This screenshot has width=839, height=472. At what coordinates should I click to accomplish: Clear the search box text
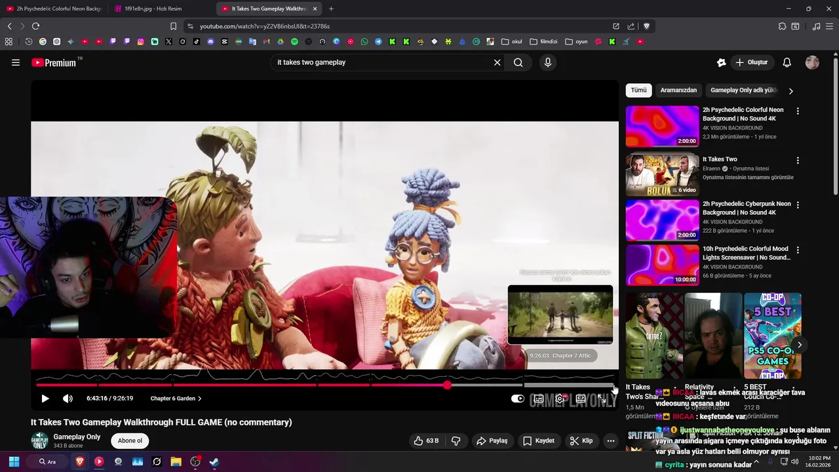pyautogui.click(x=497, y=62)
